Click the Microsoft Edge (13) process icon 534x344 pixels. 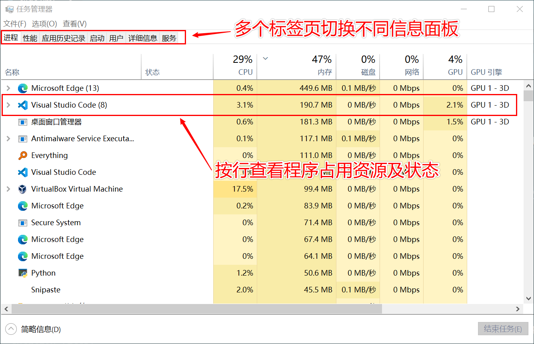click(x=23, y=88)
